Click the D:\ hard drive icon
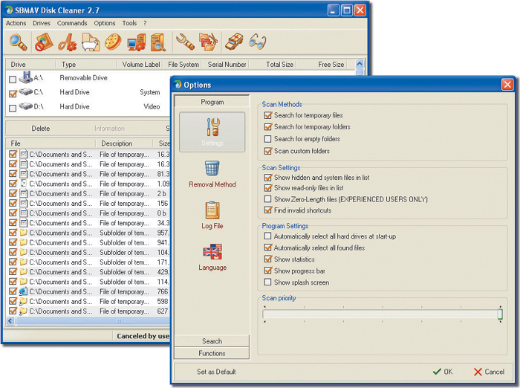Viewport: 520px width, 388px height. pyautogui.click(x=25, y=106)
